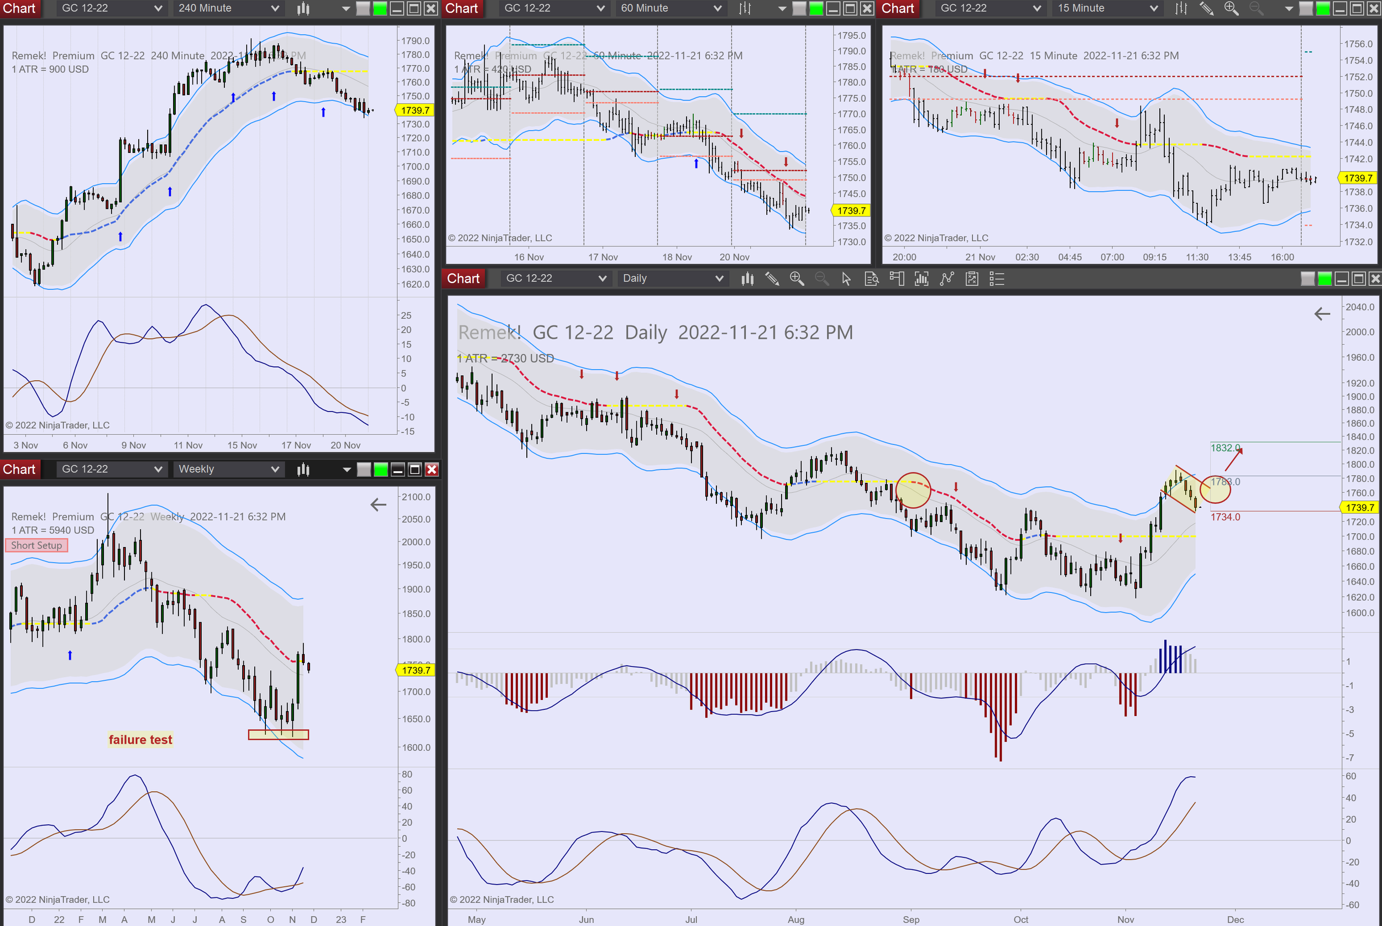Toggle gray link button in 15 Minute chart
The height and width of the screenshot is (926, 1382).
1307,8
